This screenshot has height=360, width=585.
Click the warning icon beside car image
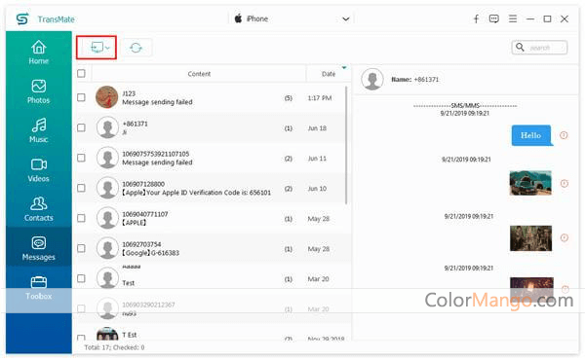[565, 183]
